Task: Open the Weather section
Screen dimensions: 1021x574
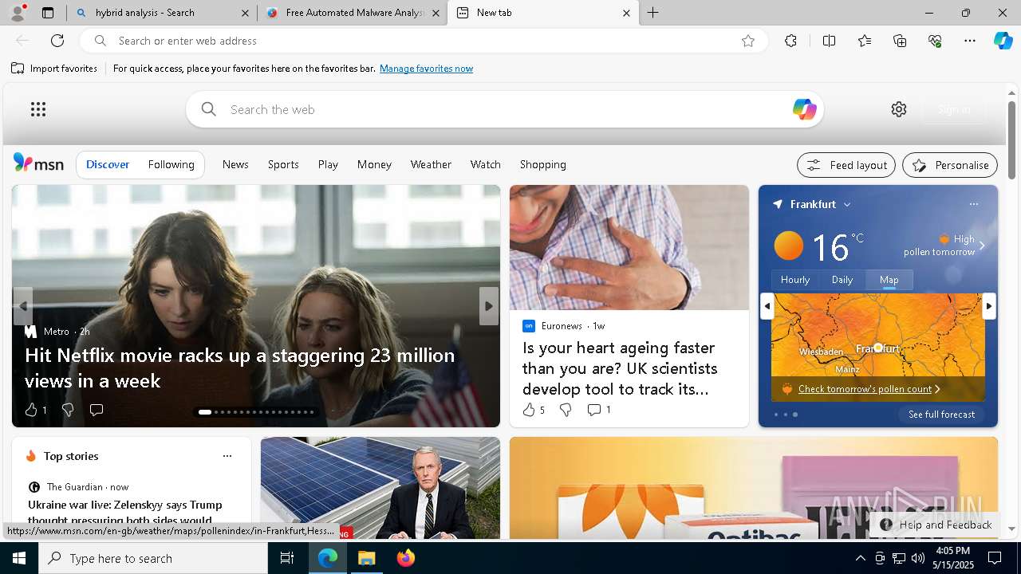Action: coord(431,164)
